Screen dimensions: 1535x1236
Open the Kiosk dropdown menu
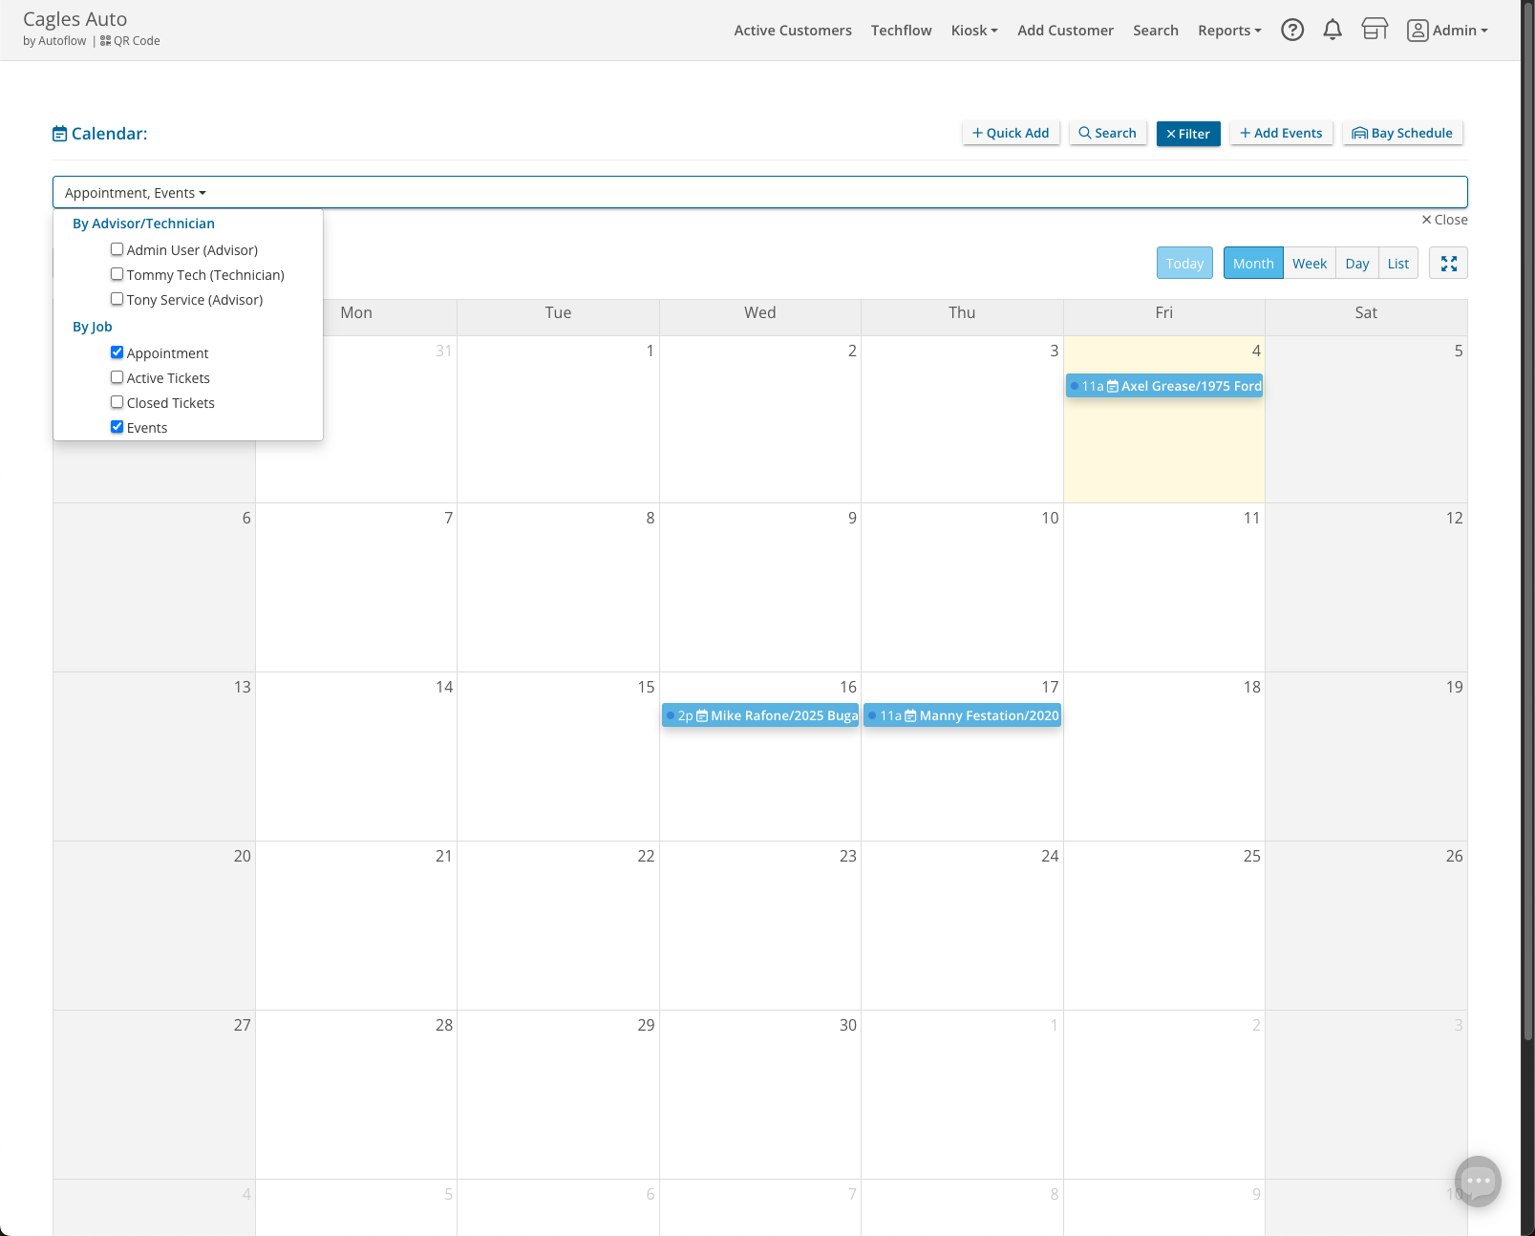coord(973,31)
